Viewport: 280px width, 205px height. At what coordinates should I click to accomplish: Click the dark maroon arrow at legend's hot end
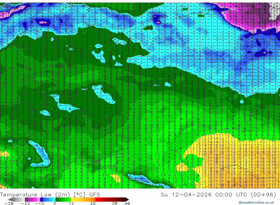[127, 199]
